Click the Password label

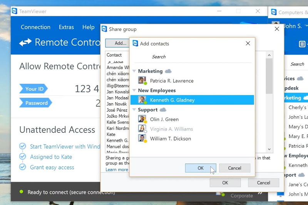click(x=35, y=103)
